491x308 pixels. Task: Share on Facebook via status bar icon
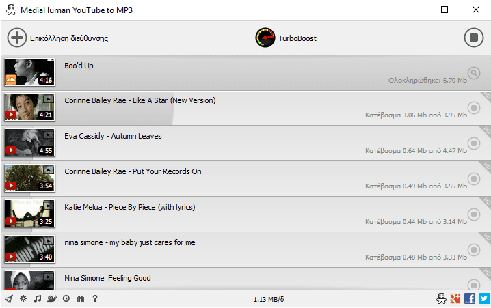pos(470,298)
